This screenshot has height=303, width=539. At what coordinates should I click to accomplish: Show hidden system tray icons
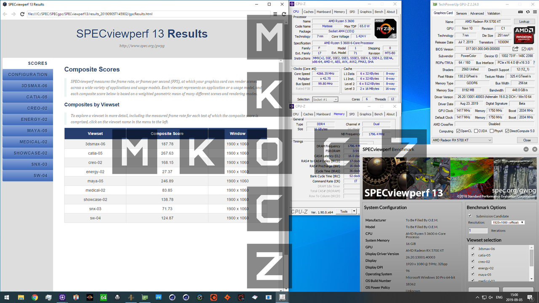pyautogui.click(x=478, y=297)
